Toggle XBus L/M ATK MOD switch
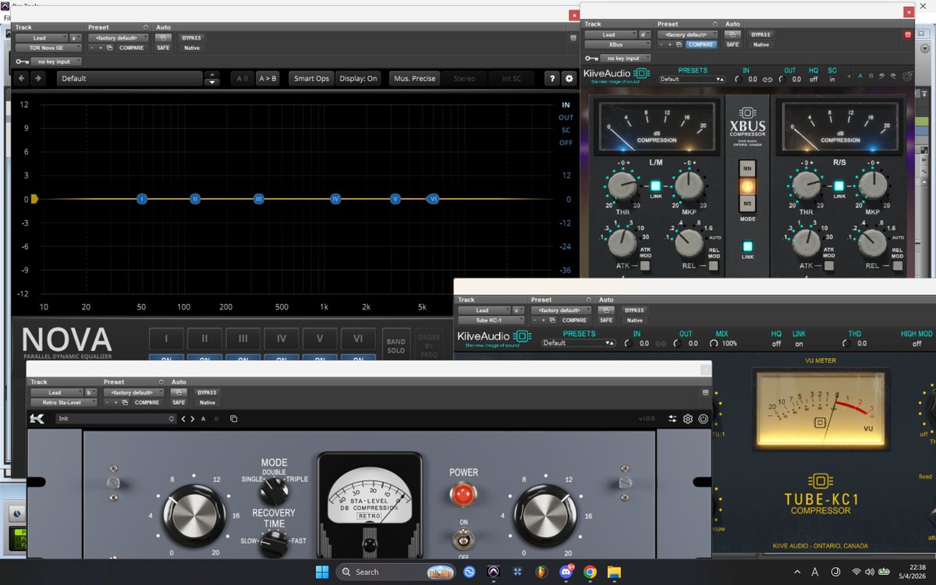Screen dimensions: 936x585 (645, 266)
